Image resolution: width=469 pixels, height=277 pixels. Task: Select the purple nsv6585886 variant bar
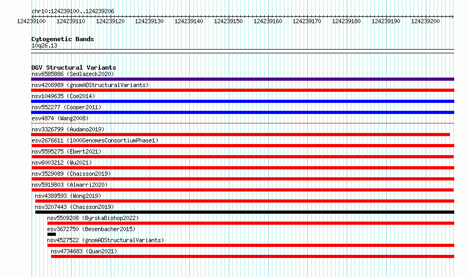point(242,79)
